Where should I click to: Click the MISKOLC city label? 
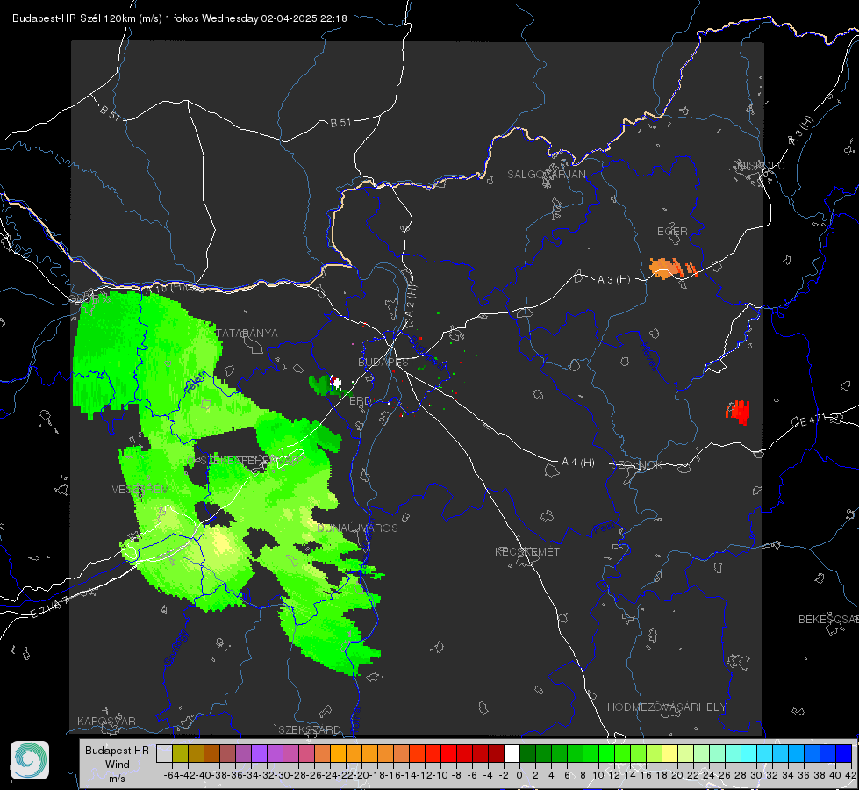(761, 165)
